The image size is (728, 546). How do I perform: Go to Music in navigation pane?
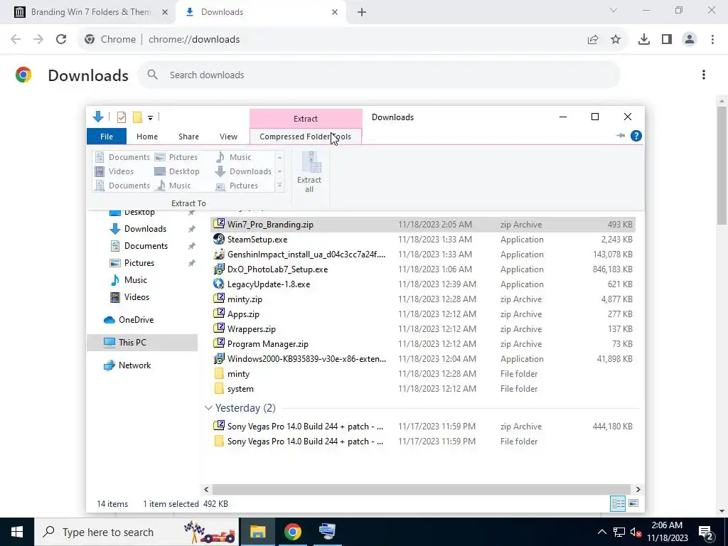[x=136, y=280]
